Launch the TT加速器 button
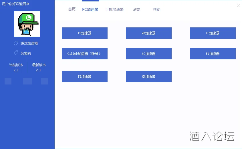This screenshot has height=149, width=242. coord(85,33)
